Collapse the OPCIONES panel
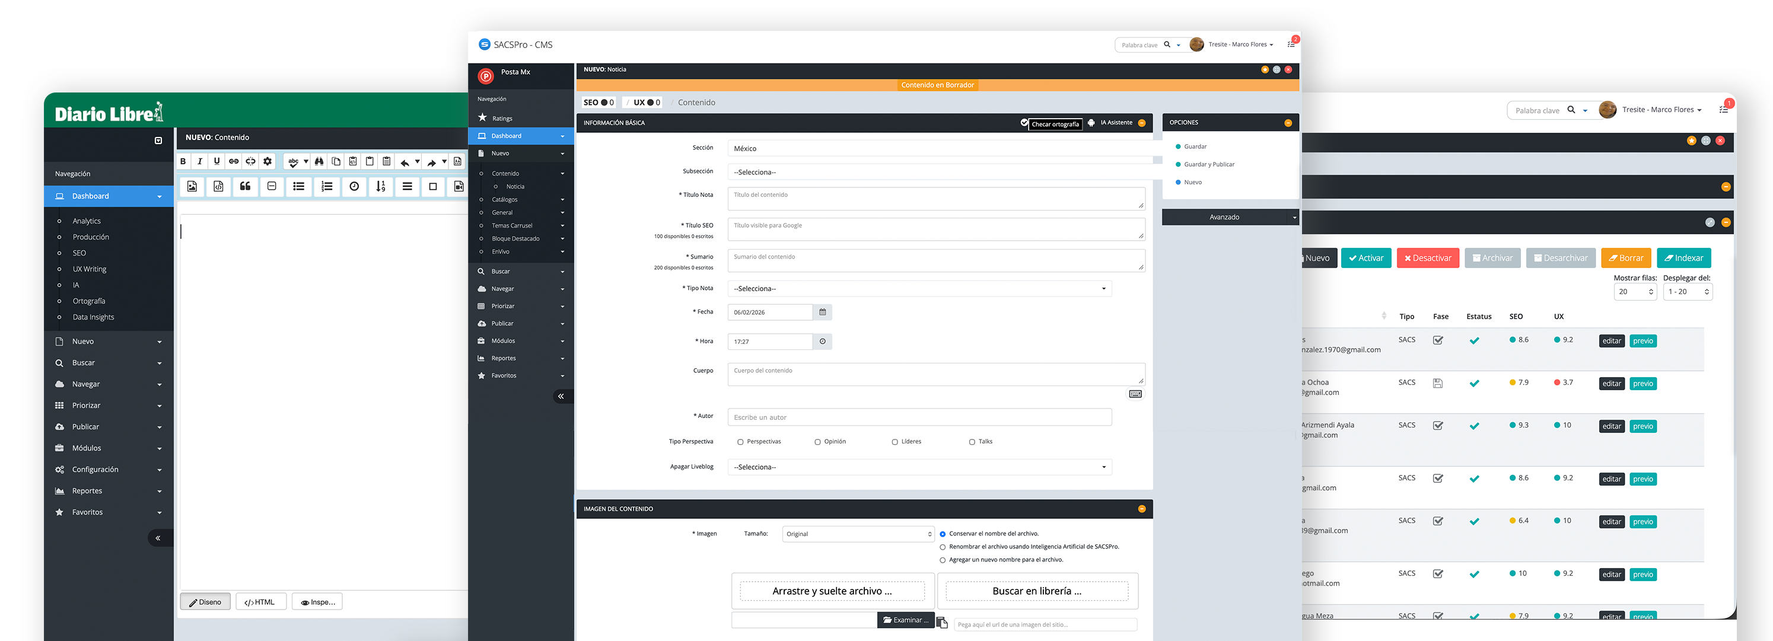 tap(1288, 123)
